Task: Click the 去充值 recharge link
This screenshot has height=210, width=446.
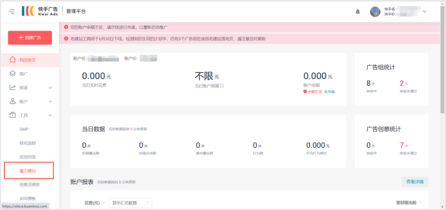Action: [x=329, y=92]
